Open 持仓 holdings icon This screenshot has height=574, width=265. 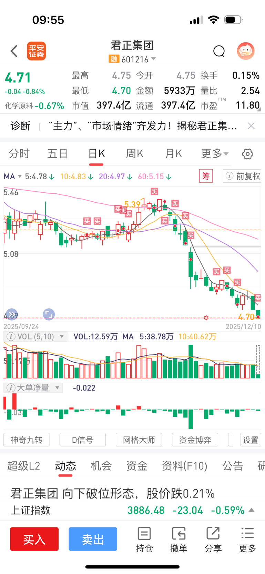[144, 540]
